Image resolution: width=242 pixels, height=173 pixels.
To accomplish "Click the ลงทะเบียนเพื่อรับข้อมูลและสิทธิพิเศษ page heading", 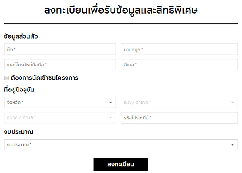I will coord(121,11).
